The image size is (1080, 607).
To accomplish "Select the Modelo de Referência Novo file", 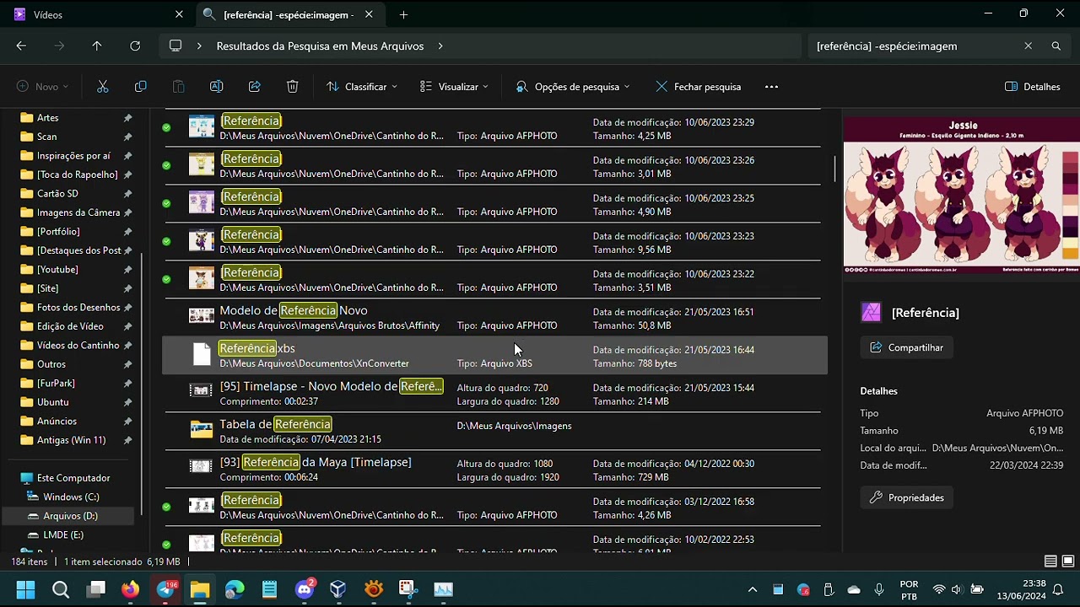I will tap(494, 318).
